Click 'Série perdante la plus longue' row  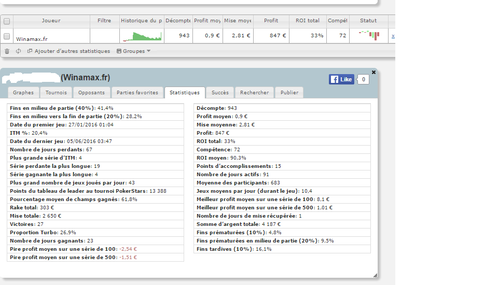pyautogui.click(x=95, y=166)
